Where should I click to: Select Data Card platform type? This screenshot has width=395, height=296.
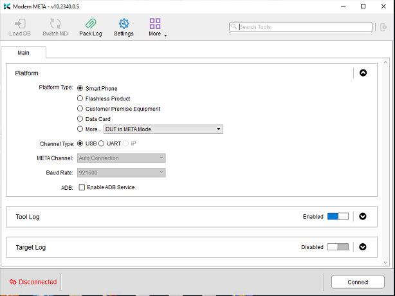[x=80, y=118]
